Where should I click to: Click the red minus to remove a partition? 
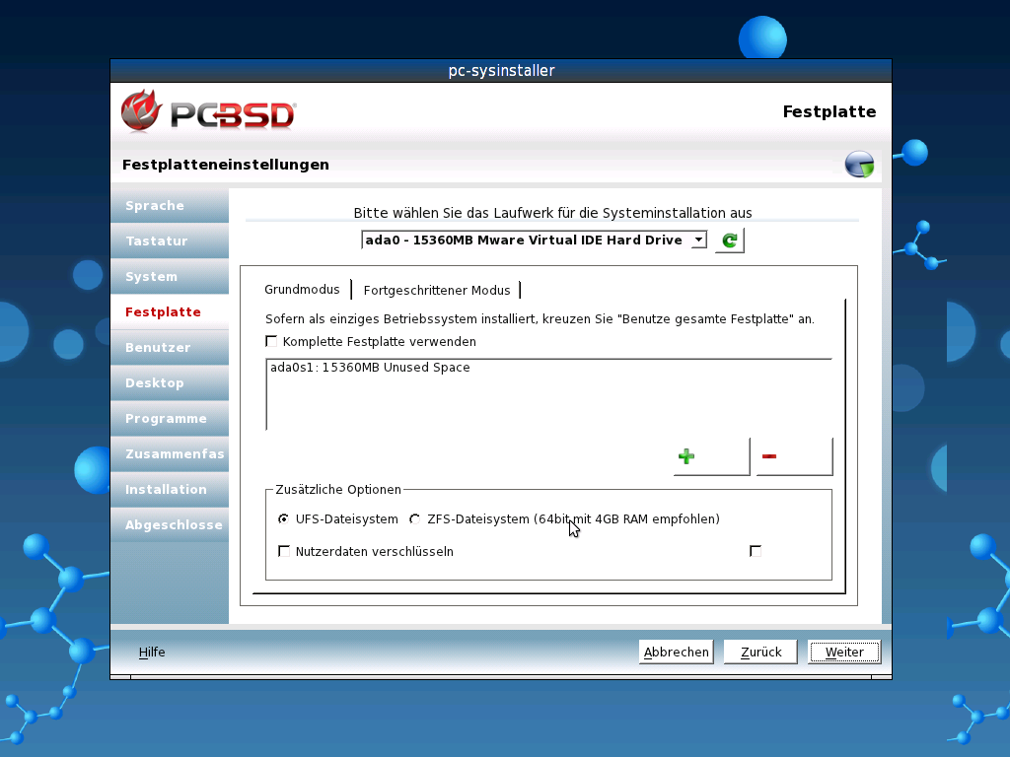(x=768, y=455)
